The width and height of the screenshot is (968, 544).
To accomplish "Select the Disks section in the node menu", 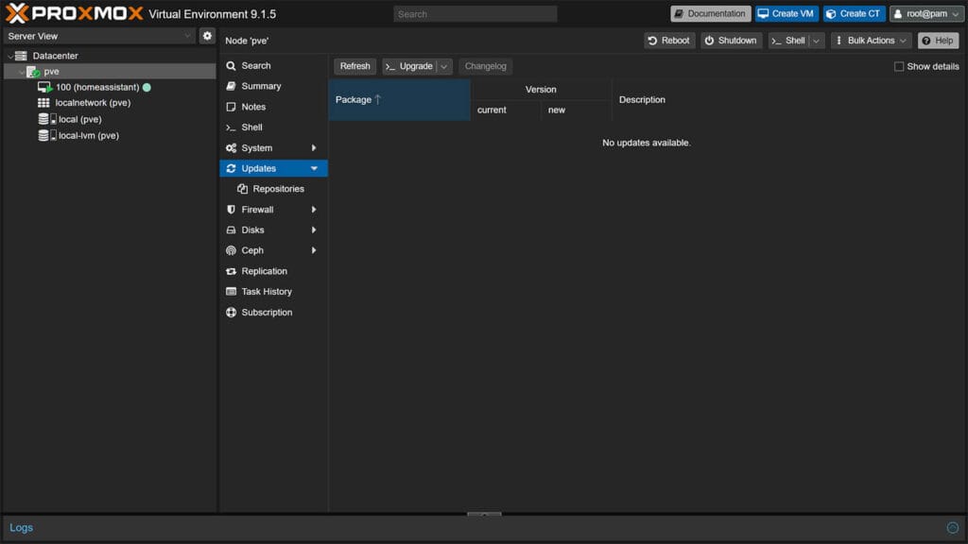I will tap(251, 229).
